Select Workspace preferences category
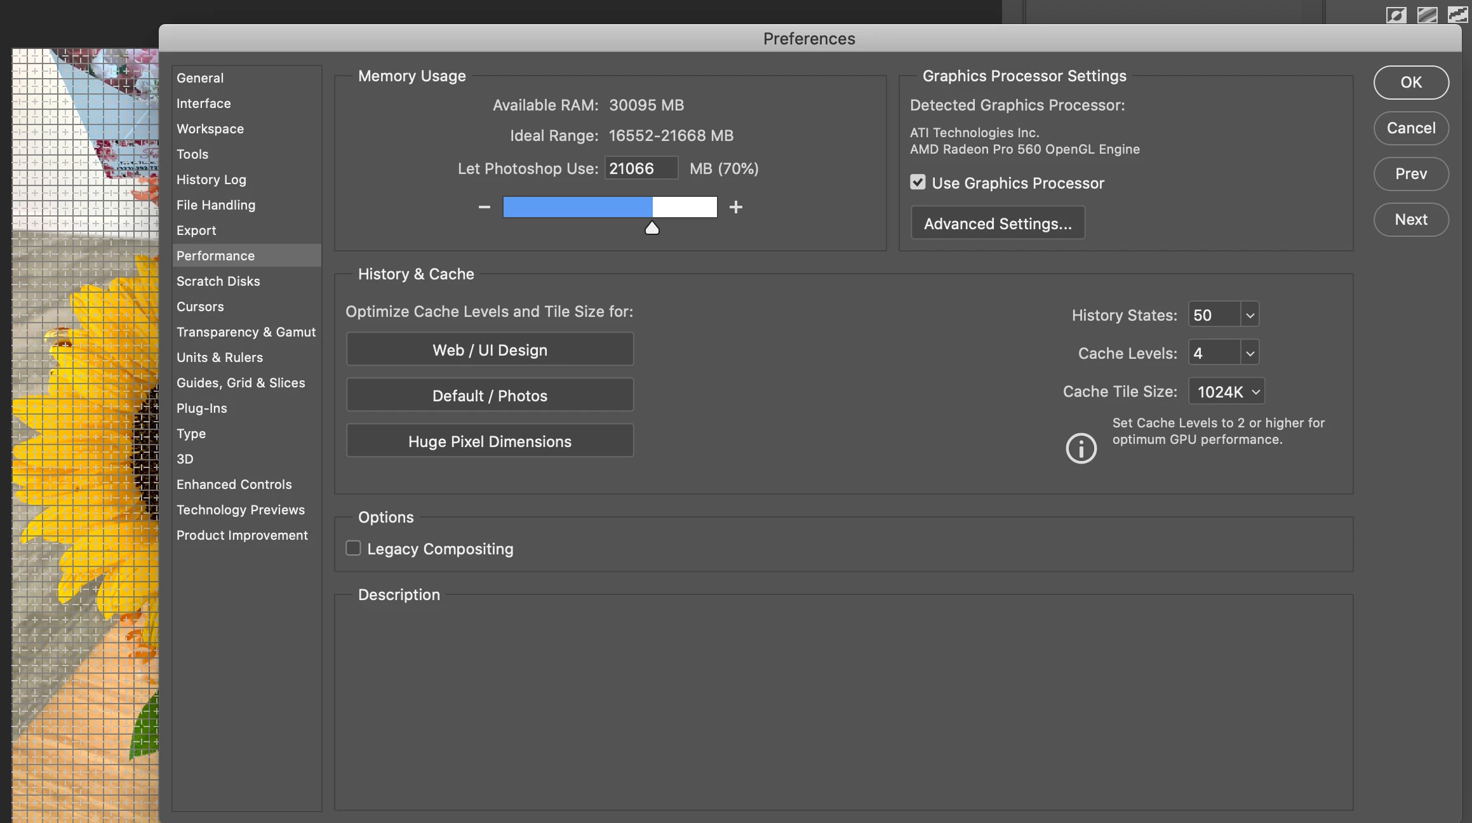This screenshot has width=1472, height=823. tap(246, 129)
